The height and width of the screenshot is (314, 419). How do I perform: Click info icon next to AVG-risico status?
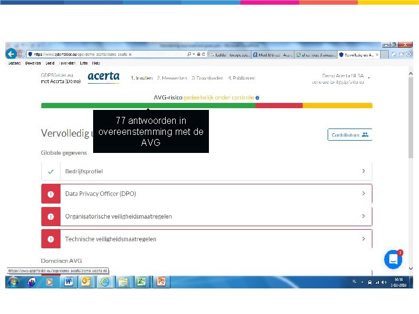257,98
